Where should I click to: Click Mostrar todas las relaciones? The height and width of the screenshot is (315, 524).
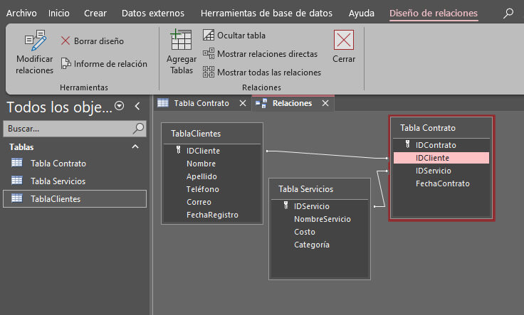pos(262,72)
